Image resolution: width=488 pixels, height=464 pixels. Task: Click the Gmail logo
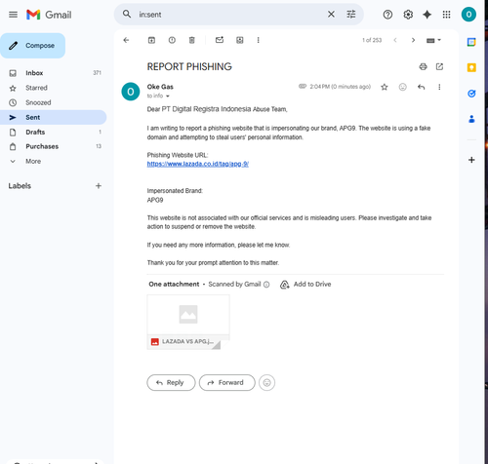pyautogui.click(x=49, y=15)
